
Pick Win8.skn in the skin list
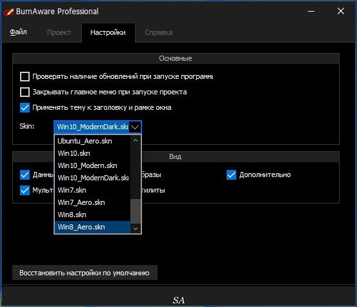tap(93, 215)
